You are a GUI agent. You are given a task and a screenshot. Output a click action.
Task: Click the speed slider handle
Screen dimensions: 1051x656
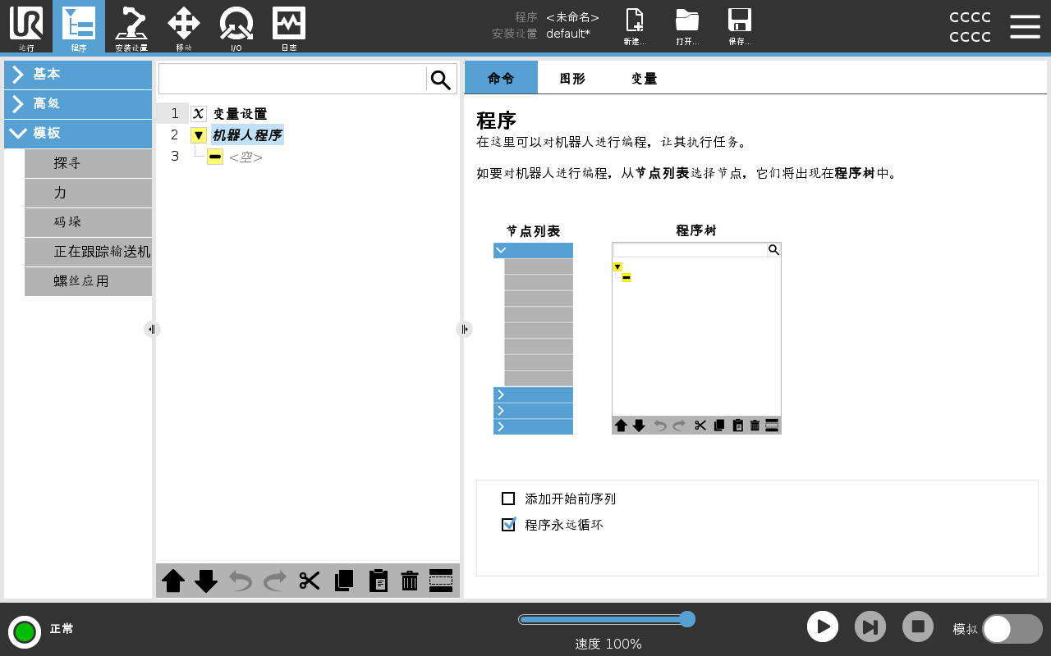[x=687, y=619]
